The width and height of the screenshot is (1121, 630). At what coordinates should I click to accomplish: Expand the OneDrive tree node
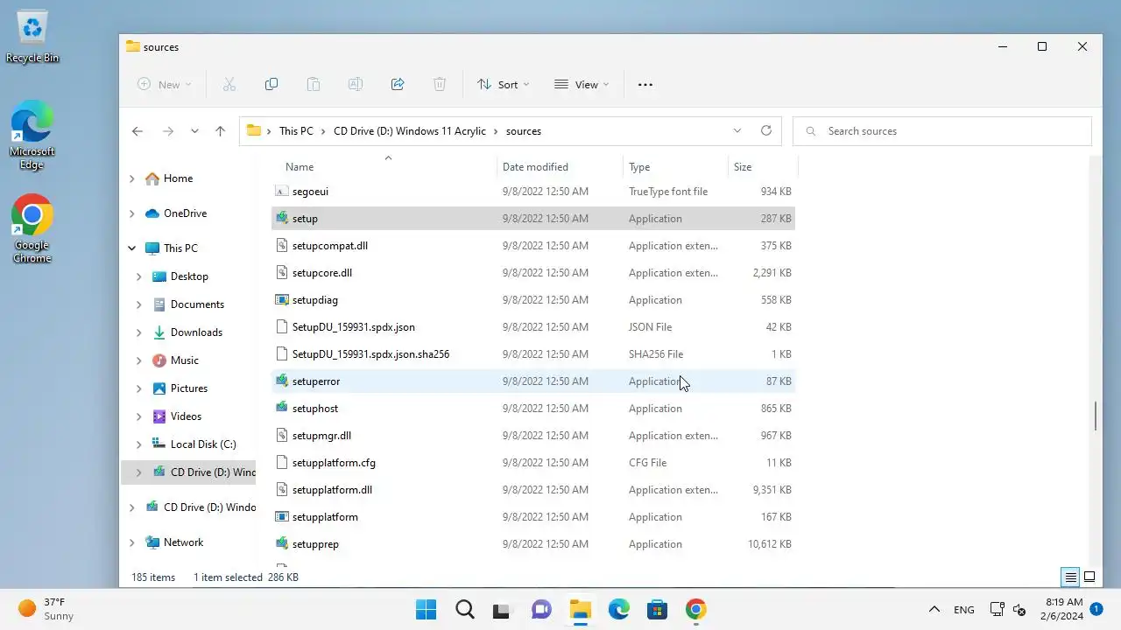point(132,213)
